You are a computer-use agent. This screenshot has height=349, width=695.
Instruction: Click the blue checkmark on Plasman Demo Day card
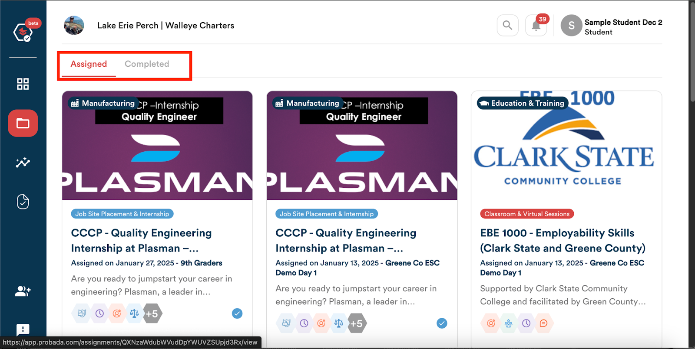pos(442,323)
